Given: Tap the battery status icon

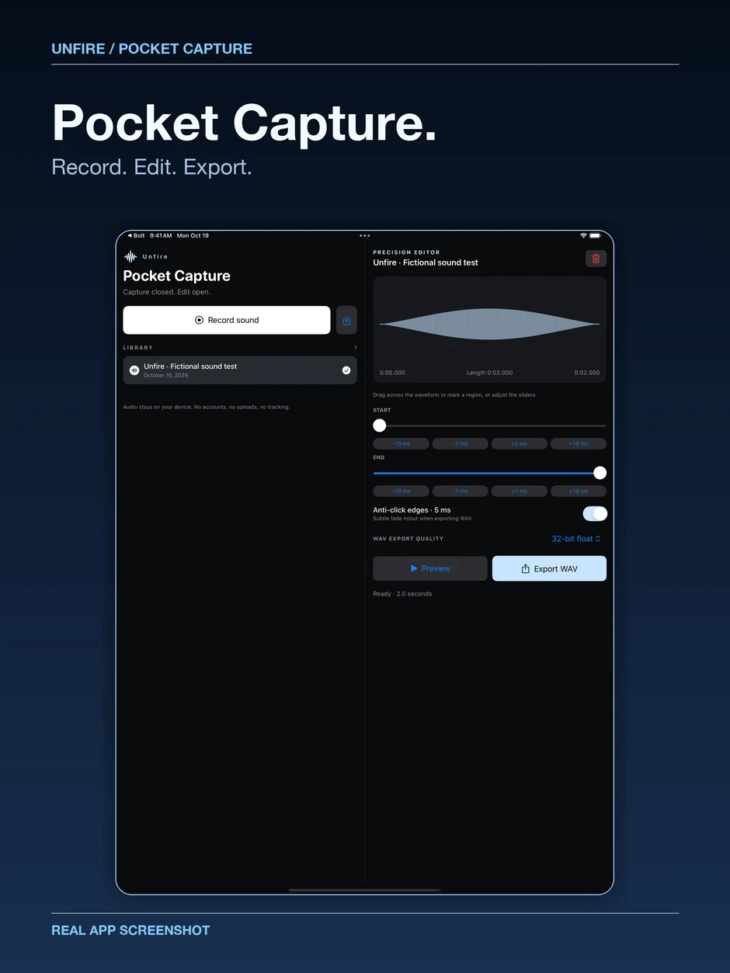Looking at the screenshot, I should click(x=596, y=235).
